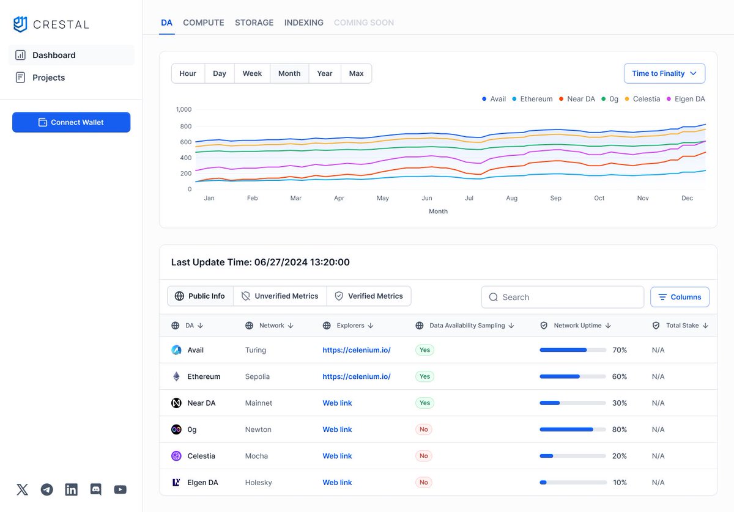Click the Near DA logo in table
This screenshot has height=512, width=734.
coord(176,403)
